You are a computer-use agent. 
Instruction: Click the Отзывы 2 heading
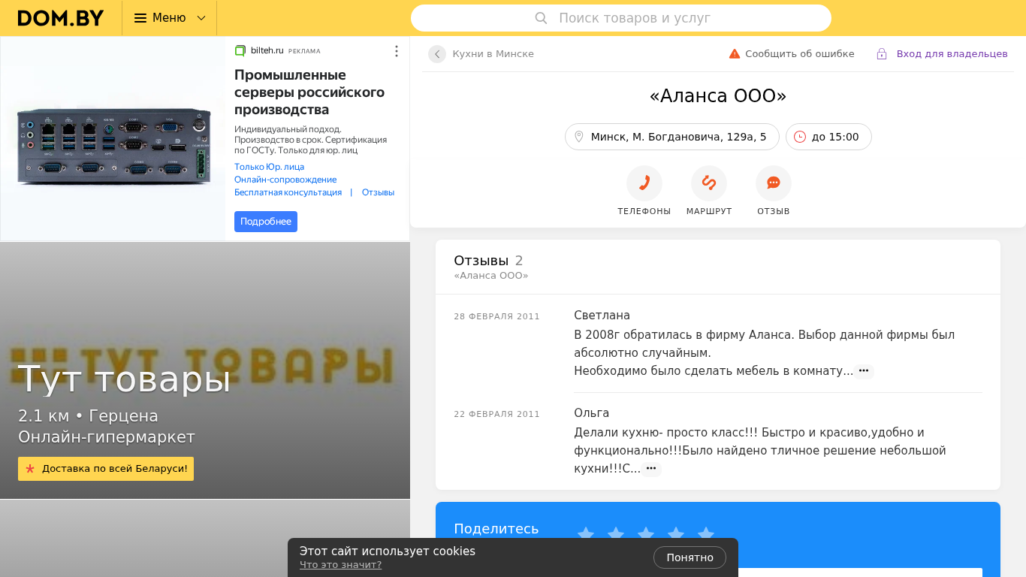[x=488, y=261]
